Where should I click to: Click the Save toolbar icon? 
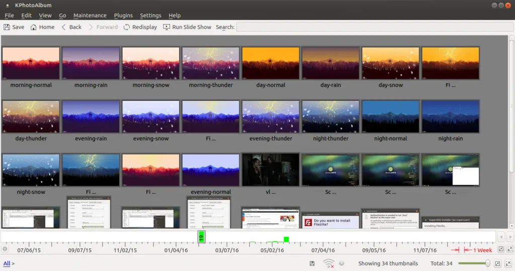click(x=8, y=27)
